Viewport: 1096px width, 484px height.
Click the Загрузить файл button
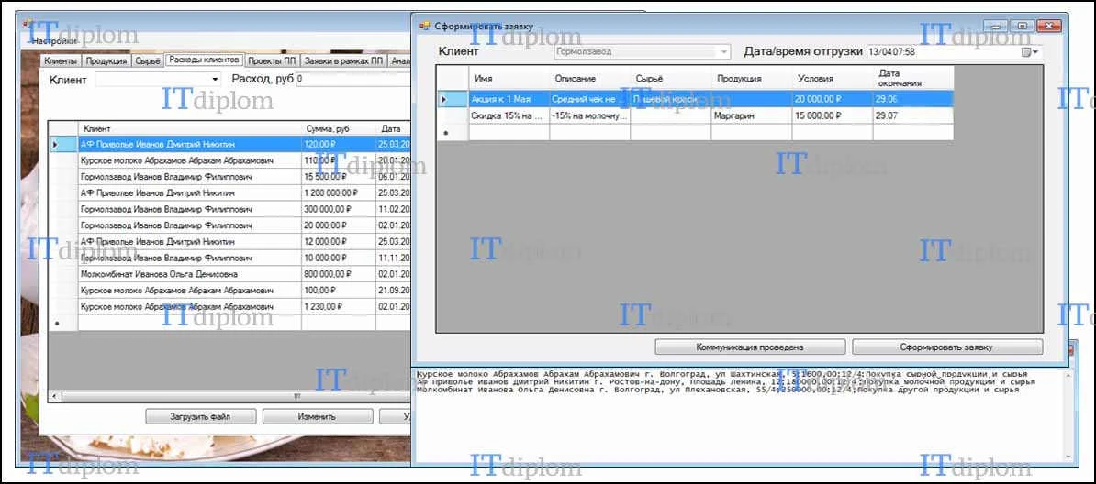coord(200,416)
